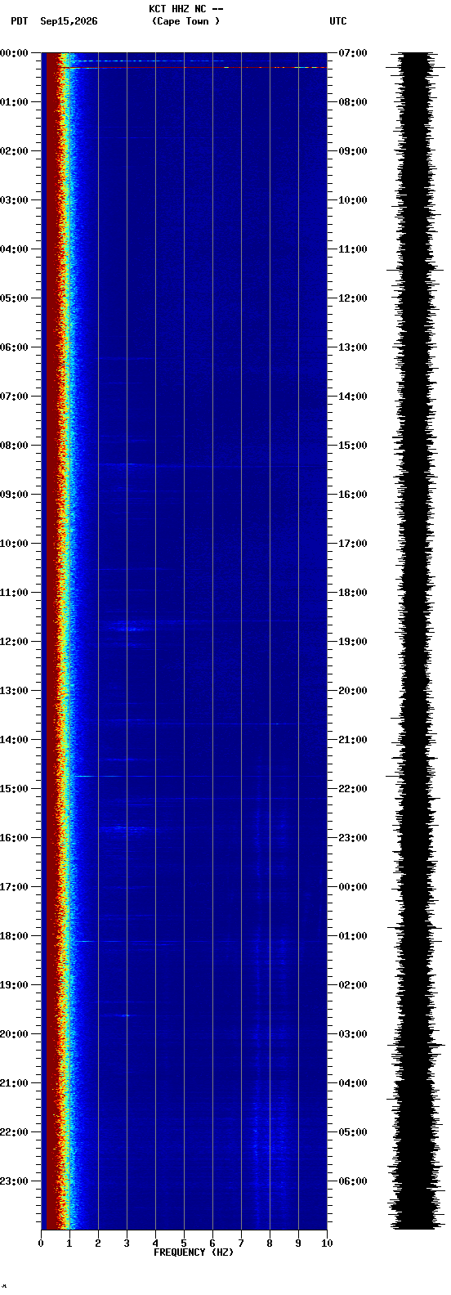451x1295 pixels.
Task: Click the UTC time label '01:00'
Action: click(353, 936)
